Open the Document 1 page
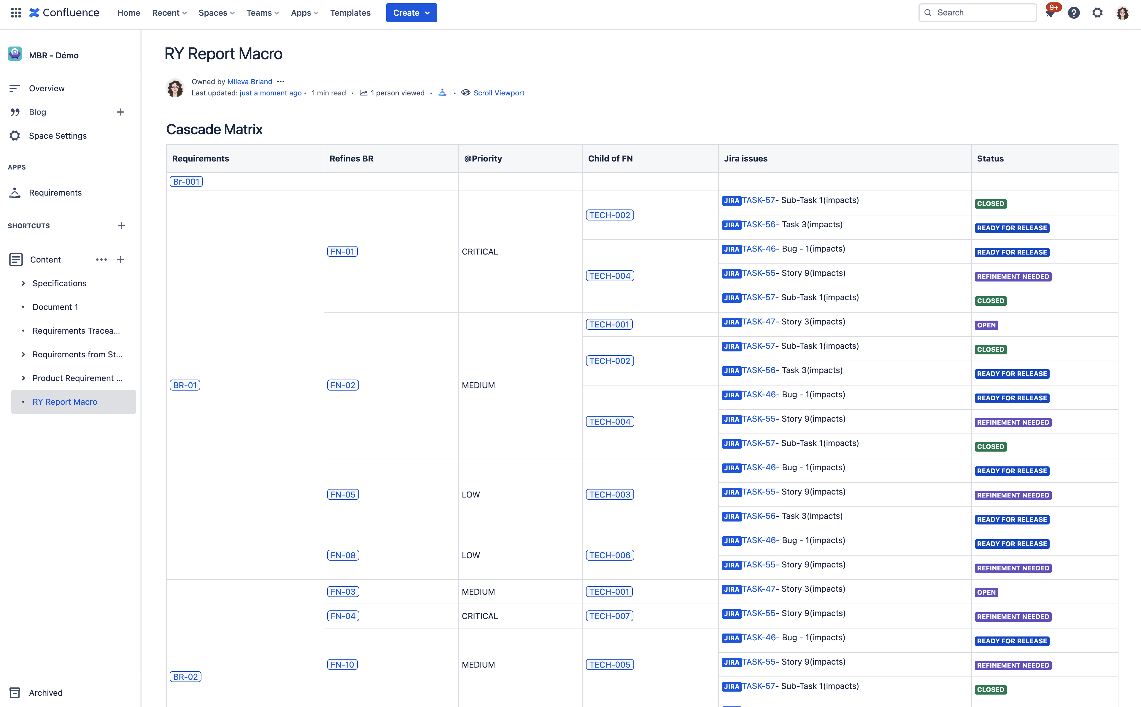The image size is (1141, 707). (55, 307)
